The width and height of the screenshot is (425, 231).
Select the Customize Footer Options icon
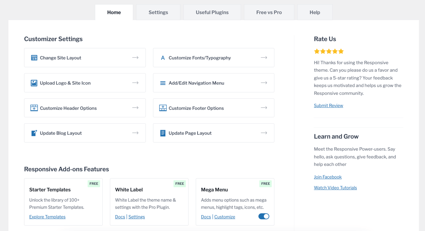[163, 108]
